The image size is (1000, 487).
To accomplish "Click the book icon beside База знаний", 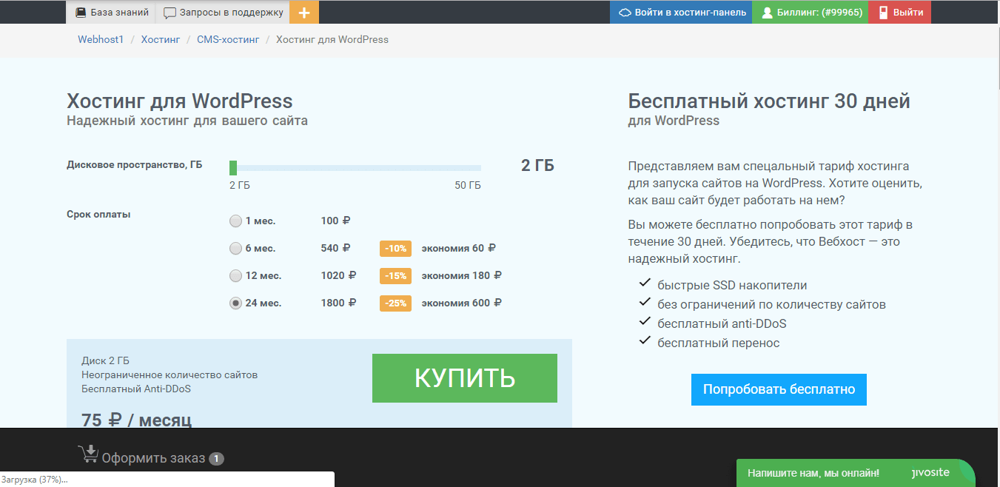I will (x=81, y=13).
